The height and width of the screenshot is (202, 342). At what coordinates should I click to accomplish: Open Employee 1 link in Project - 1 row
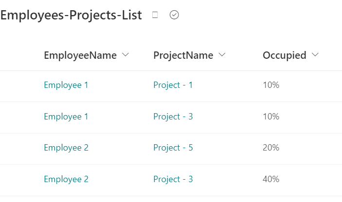click(66, 85)
